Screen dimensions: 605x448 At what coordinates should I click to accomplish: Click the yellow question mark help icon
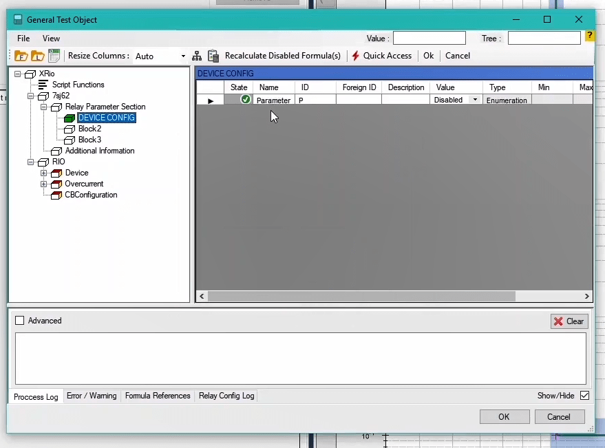coord(590,36)
